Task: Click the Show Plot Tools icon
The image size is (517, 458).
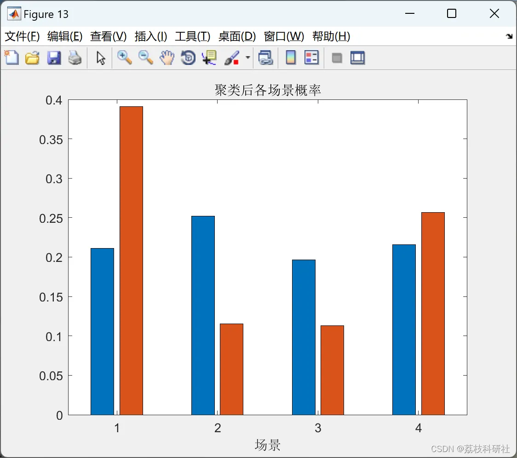Action: (357, 58)
